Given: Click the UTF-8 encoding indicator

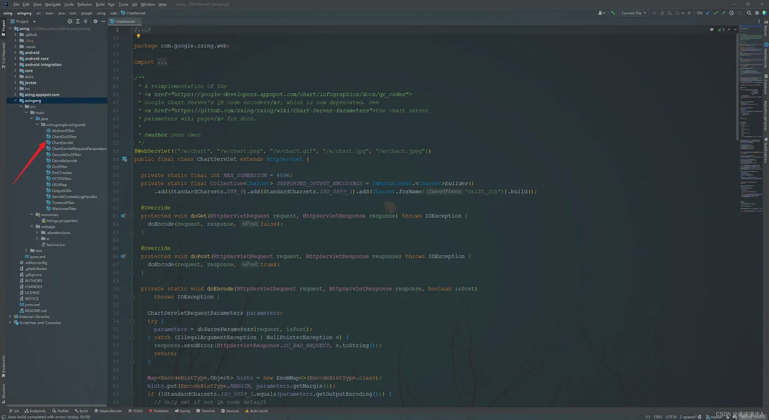Looking at the screenshot, I should click(x=671, y=417).
